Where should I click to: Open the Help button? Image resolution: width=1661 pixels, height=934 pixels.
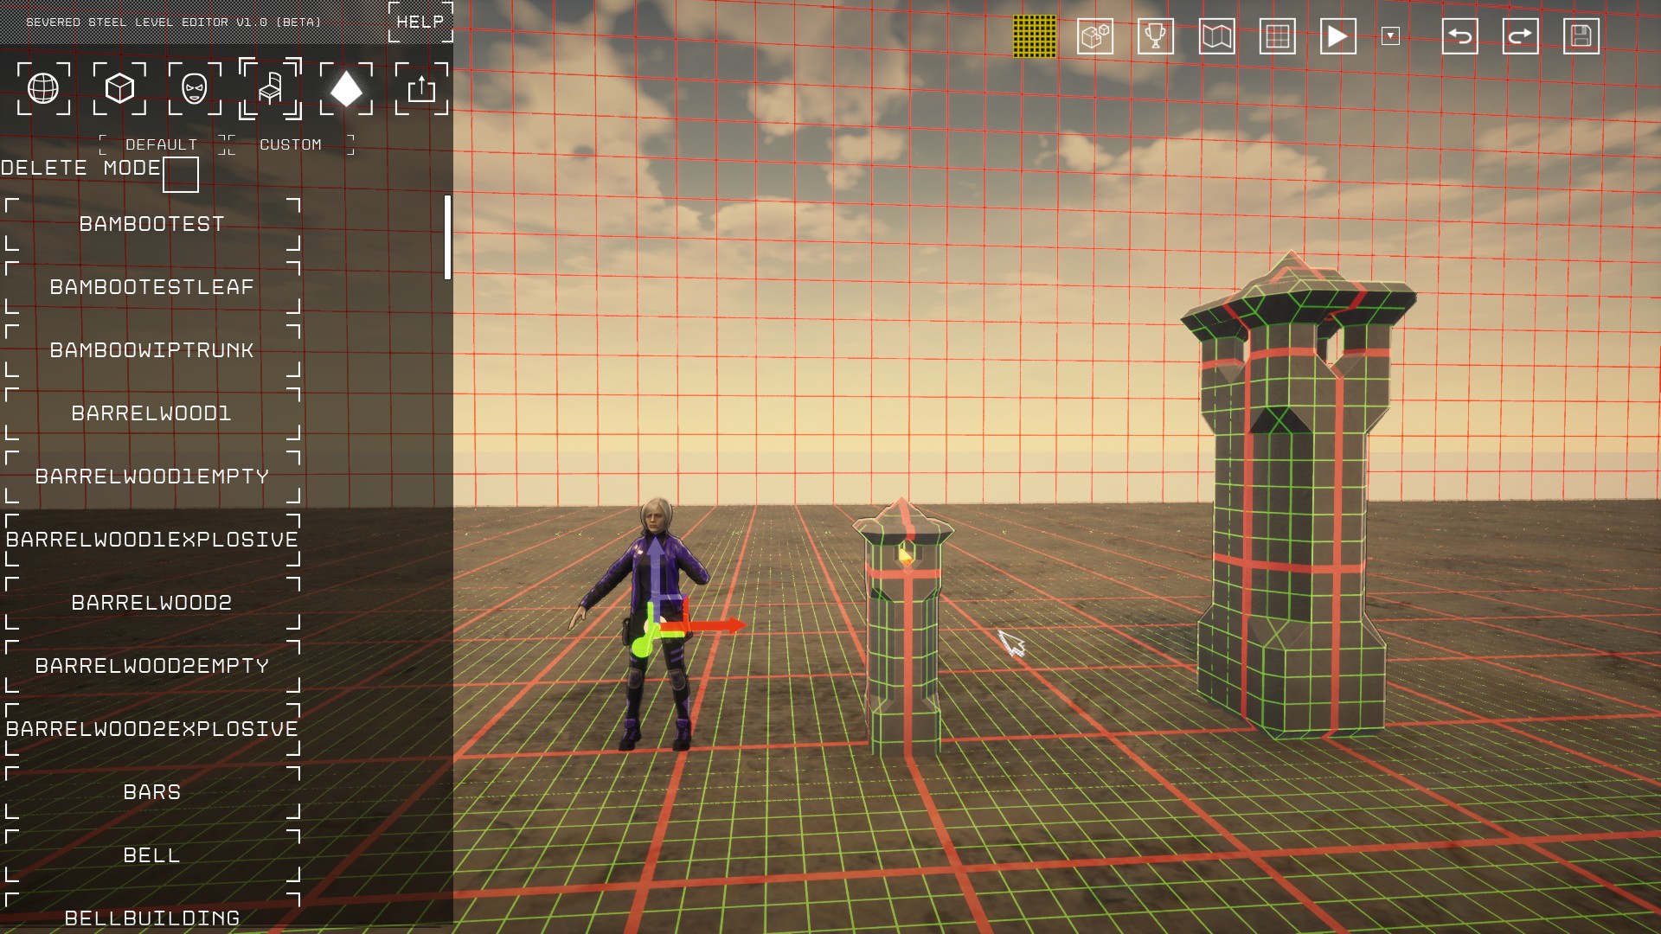point(420,22)
